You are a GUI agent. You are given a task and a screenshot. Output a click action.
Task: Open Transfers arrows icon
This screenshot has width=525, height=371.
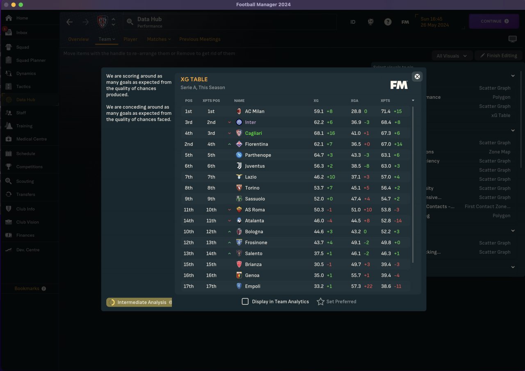pos(9,194)
